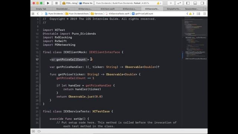Open the build warnings indicator in the activity bar
The image size is (238, 134).
159,3
